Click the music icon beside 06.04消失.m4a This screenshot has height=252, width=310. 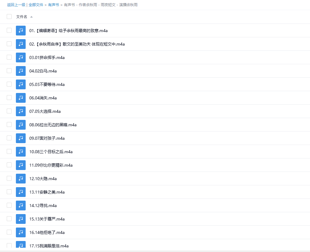(x=20, y=98)
